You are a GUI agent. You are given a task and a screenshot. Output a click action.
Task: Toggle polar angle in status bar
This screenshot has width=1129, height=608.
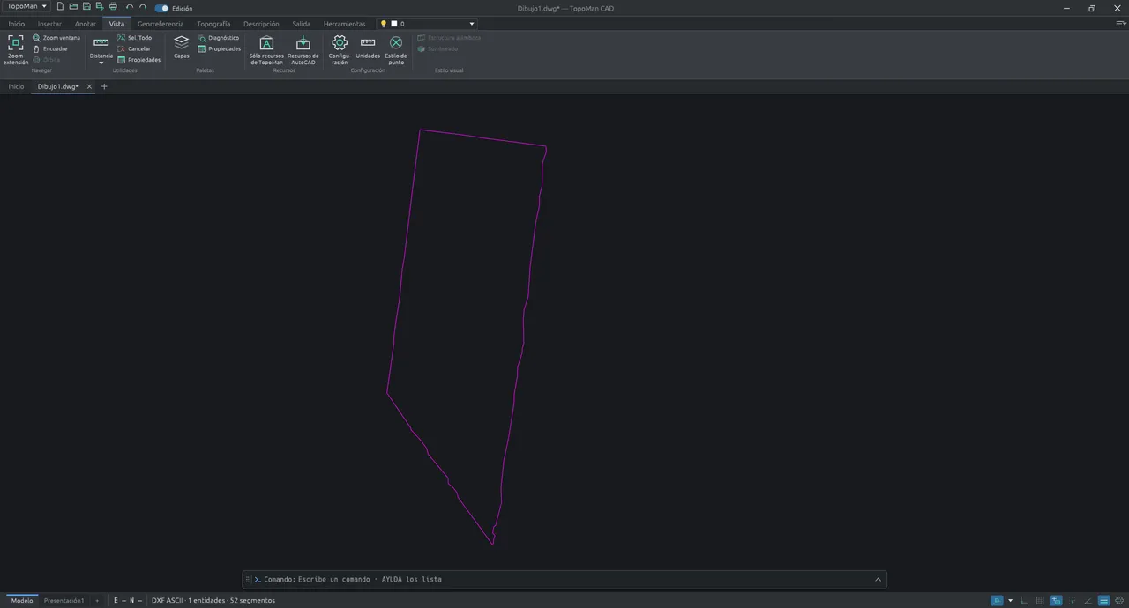(x=1088, y=601)
